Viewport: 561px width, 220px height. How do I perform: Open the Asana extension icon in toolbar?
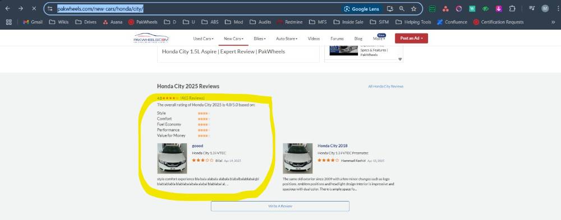[x=445, y=8]
